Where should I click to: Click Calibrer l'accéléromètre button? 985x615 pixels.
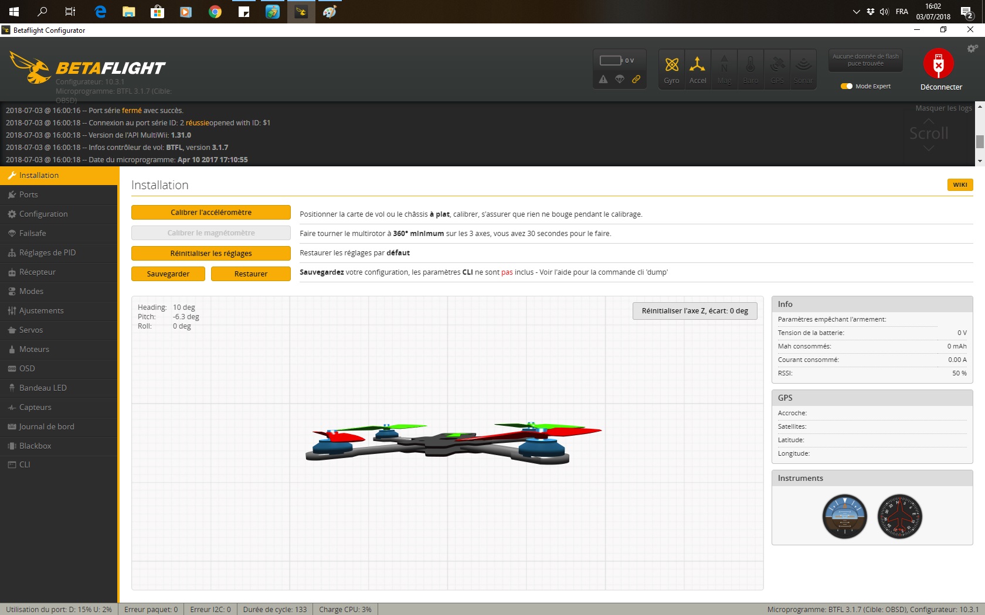211,212
